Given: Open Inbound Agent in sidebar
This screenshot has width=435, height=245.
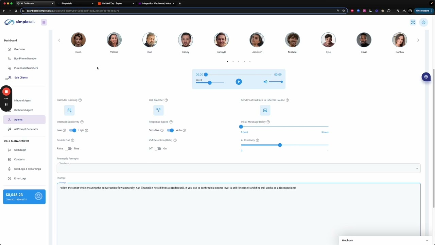Looking at the screenshot, I should pyautogui.click(x=24, y=100).
